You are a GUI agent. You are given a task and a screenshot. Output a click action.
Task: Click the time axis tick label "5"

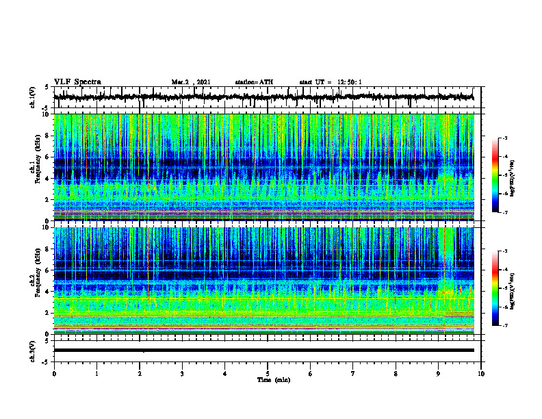tap(268, 374)
